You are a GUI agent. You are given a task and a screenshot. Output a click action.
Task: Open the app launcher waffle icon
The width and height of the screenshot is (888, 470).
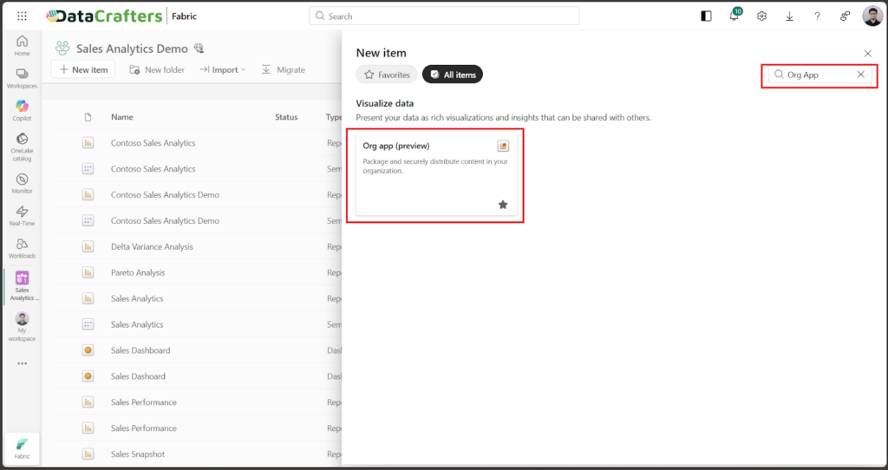click(x=22, y=16)
